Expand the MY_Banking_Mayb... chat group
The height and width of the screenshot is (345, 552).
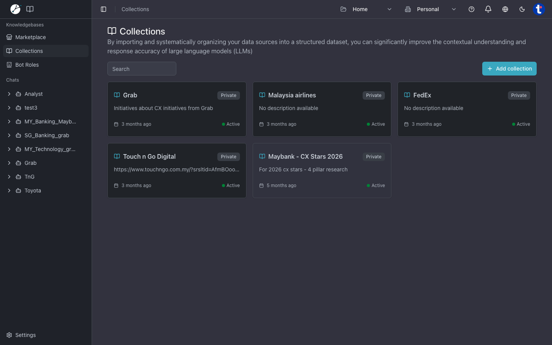[x=9, y=122]
